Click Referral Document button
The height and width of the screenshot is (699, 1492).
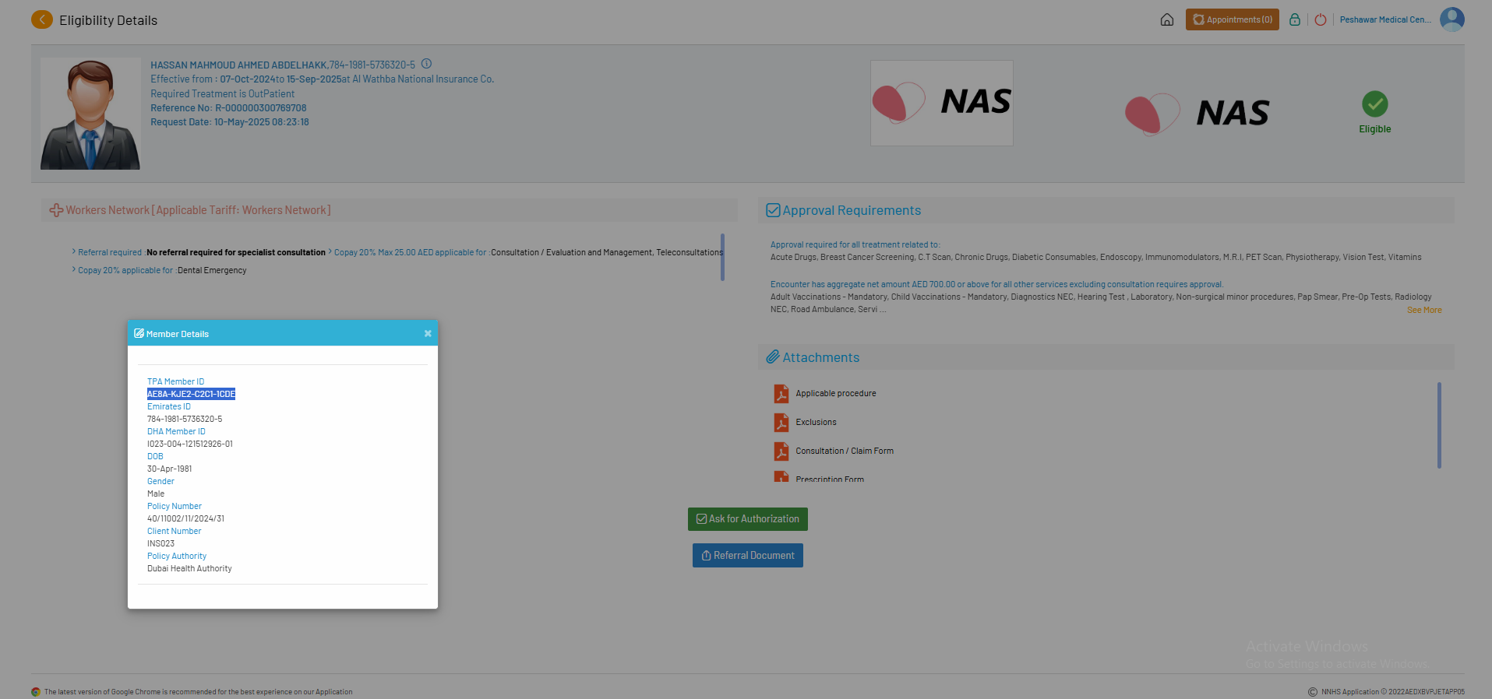[747, 556]
